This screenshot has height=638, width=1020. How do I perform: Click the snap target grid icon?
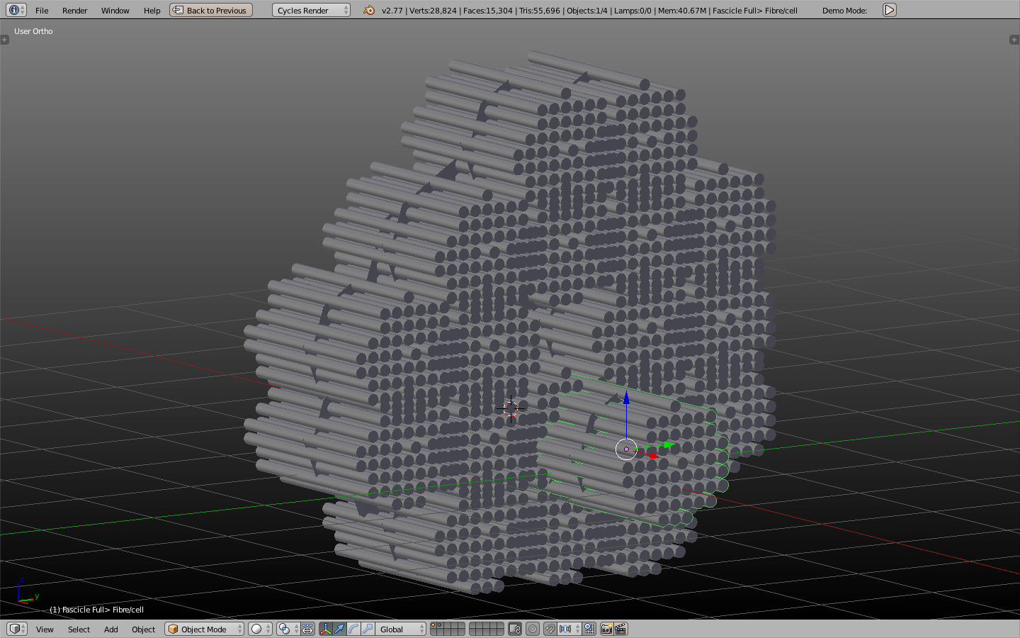(x=589, y=629)
